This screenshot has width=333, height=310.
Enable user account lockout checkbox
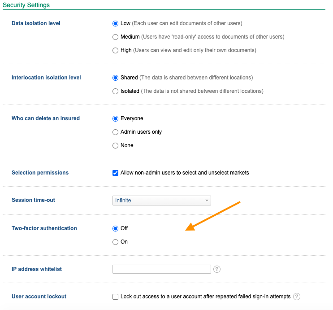[116, 297]
